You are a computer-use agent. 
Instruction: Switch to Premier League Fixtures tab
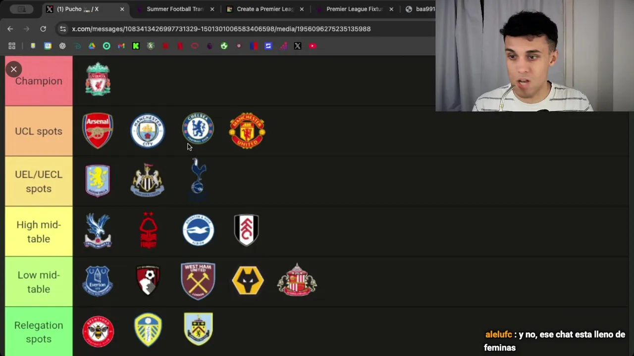pos(355,9)
